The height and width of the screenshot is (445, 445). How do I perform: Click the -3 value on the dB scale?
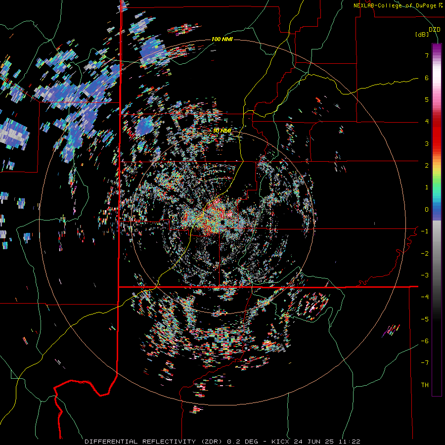point(425,275)
